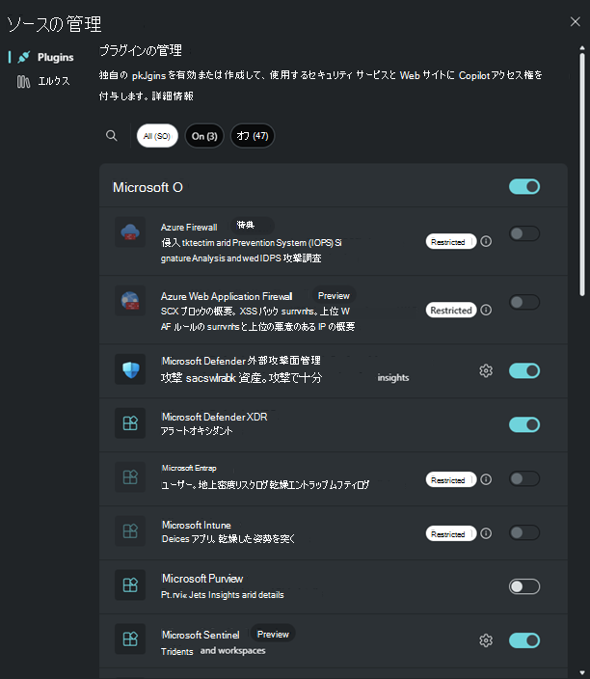Click the search magnifier icon
This screenshot has width=590, height=679.
(x=111, y=136)
